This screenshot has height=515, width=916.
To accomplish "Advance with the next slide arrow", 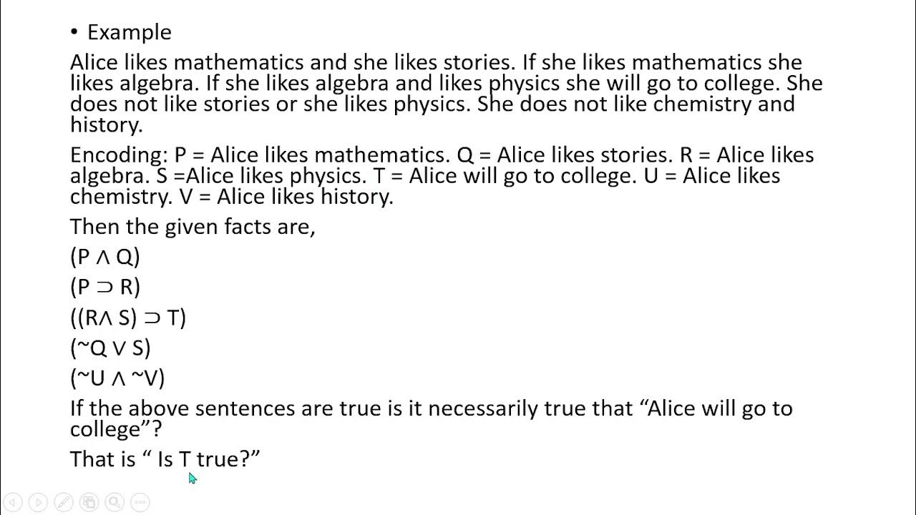I will coord(38,502).
